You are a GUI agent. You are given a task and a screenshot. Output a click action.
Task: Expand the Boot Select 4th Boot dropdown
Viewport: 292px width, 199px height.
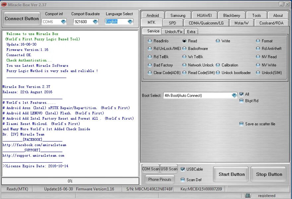pos(234,96)
